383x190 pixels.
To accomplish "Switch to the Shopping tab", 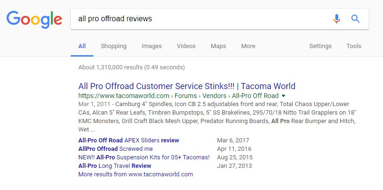I will [x=114, y=46].
